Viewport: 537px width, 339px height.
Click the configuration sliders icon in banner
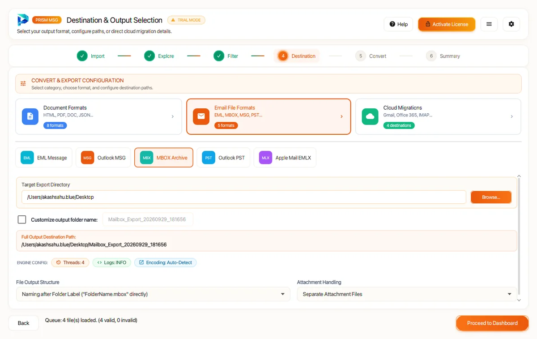[x=23, y=84]
